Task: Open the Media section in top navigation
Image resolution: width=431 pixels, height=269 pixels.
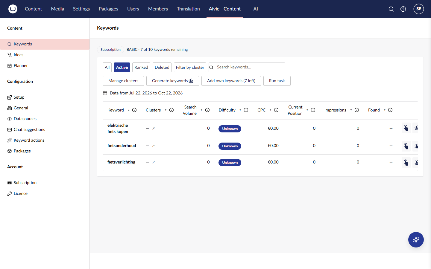Action: (57, 9)
